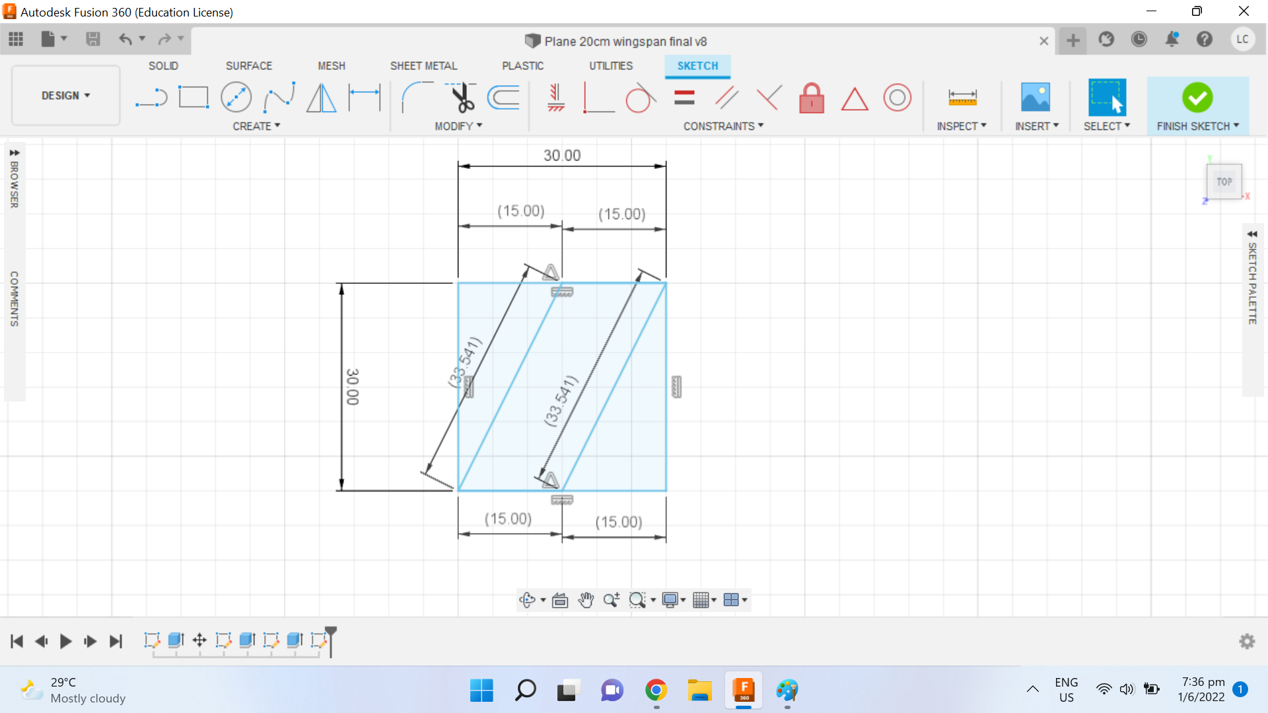Switch to the SHEET METAL tab
1268x713 pixels.
424,65
